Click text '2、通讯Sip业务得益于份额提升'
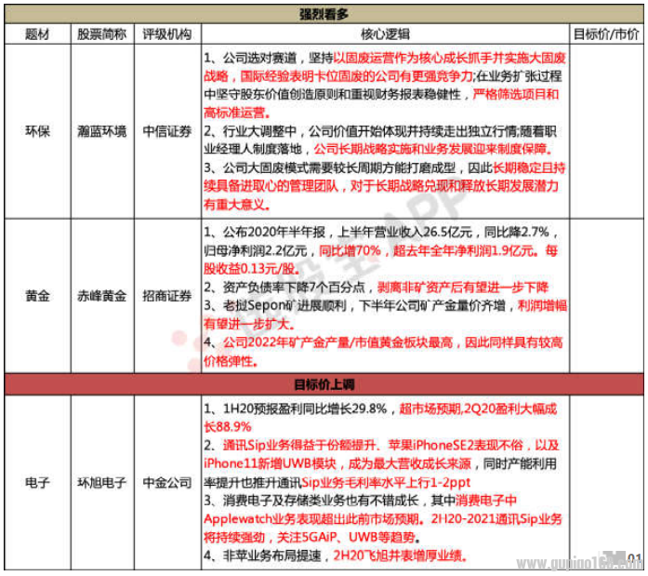This screenshot has height=576, width=648. [x=290, y=446]
